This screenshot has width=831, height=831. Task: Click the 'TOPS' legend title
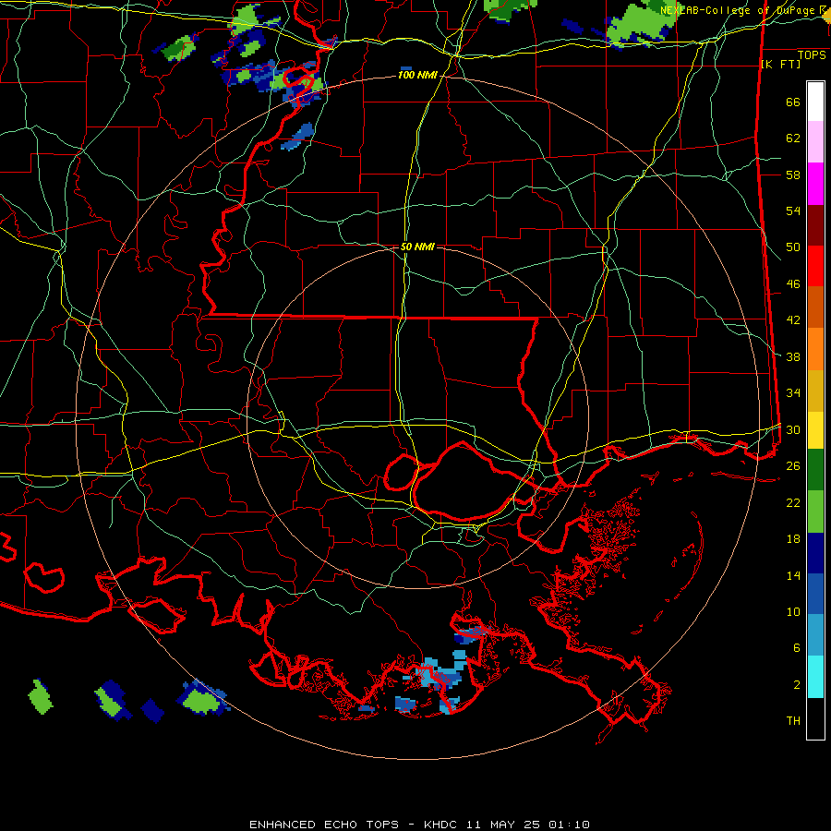click(812, 54)
